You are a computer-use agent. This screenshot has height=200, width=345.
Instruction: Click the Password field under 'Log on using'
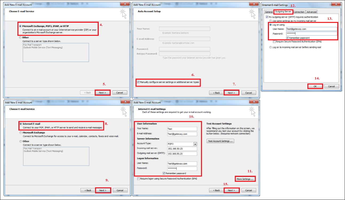(312, 34)
